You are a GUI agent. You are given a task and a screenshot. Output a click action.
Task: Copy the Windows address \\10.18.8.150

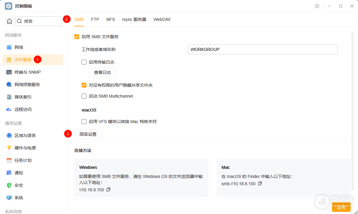click(x=108, y=189)
